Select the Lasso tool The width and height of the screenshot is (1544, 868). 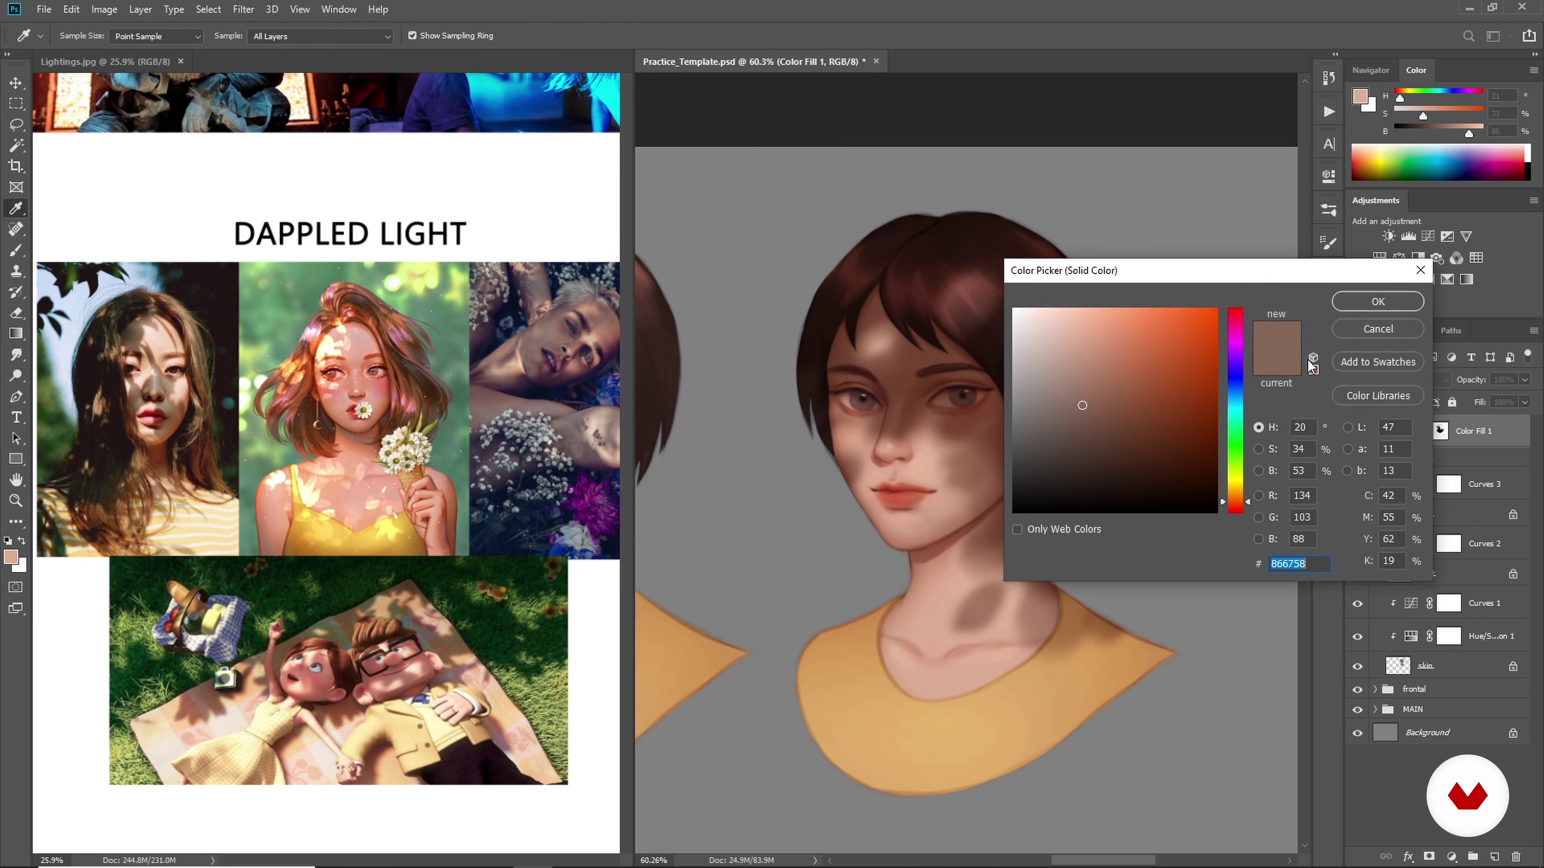click(x=16, y=125)
